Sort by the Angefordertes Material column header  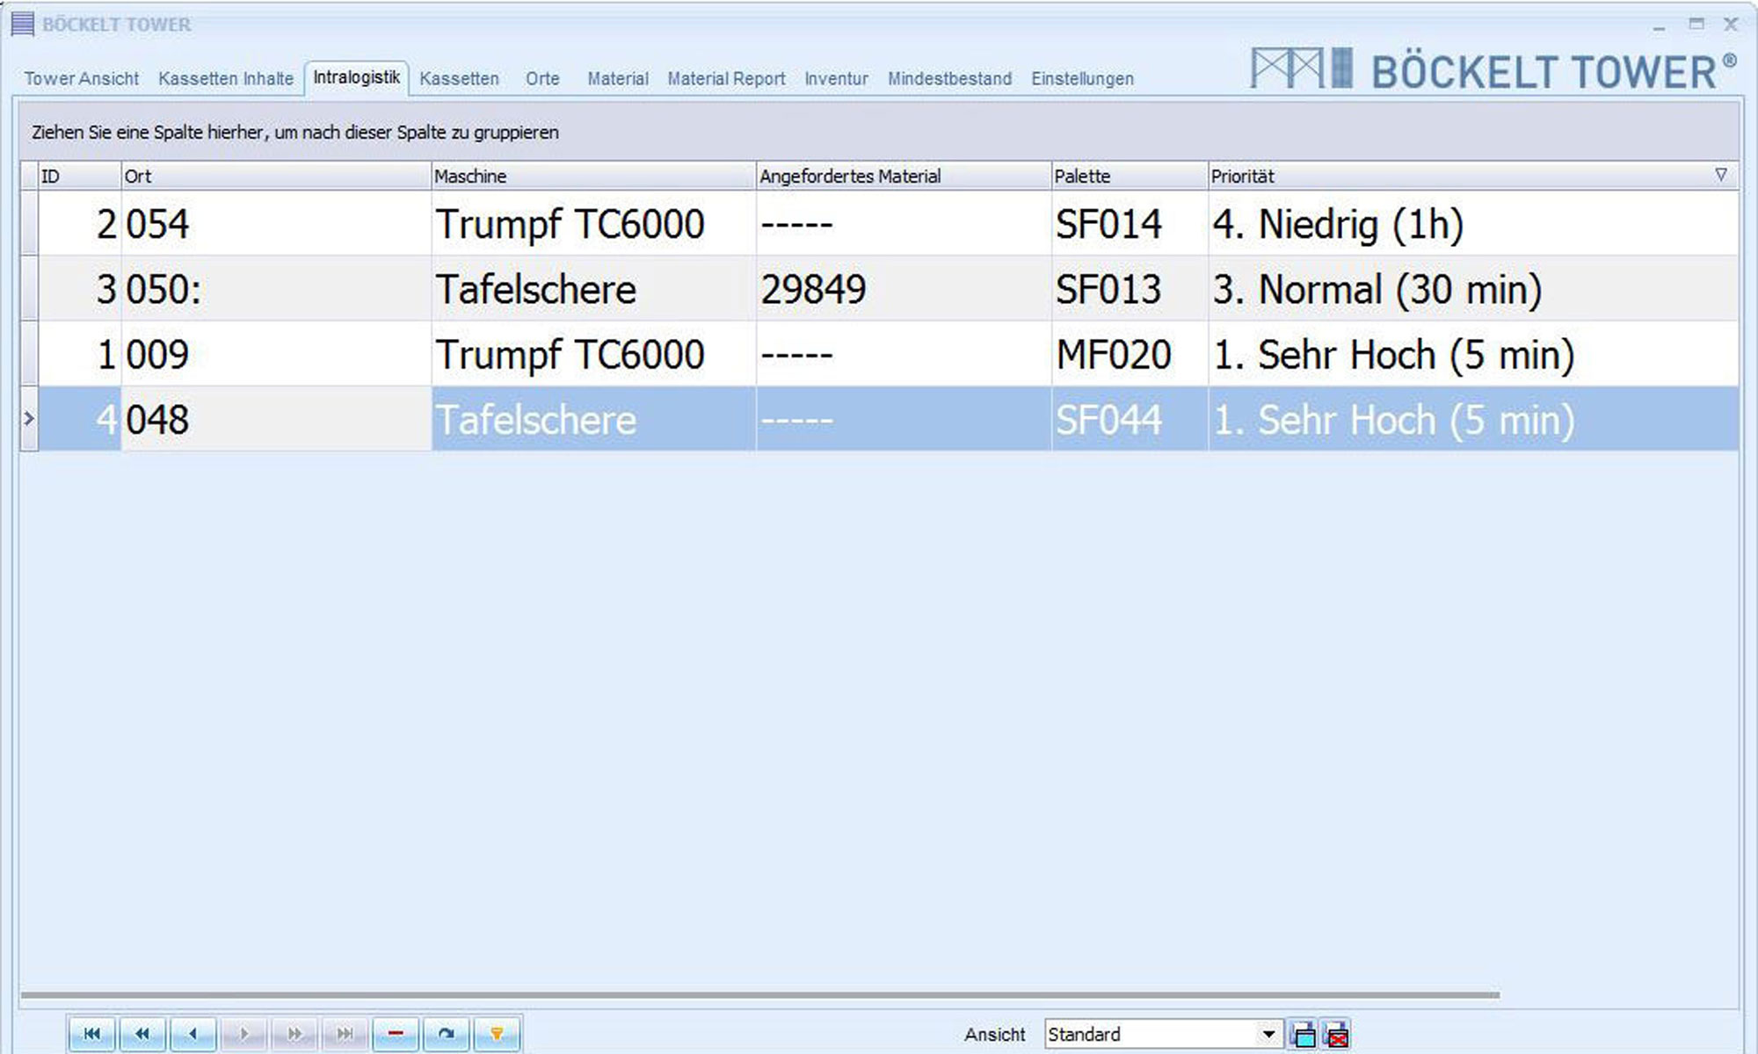904,176
